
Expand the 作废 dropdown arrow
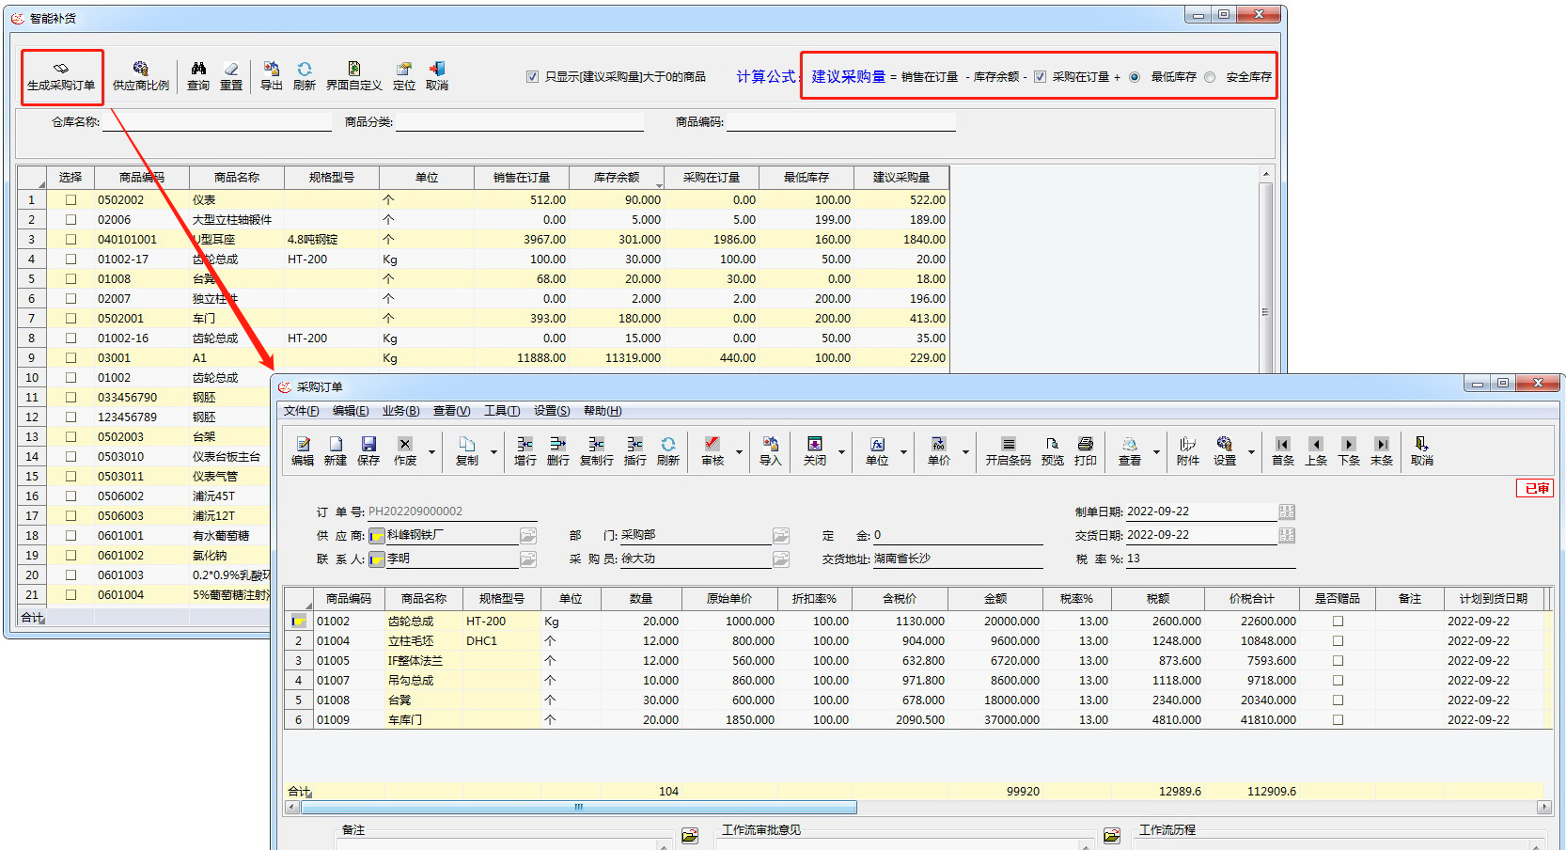431,452
